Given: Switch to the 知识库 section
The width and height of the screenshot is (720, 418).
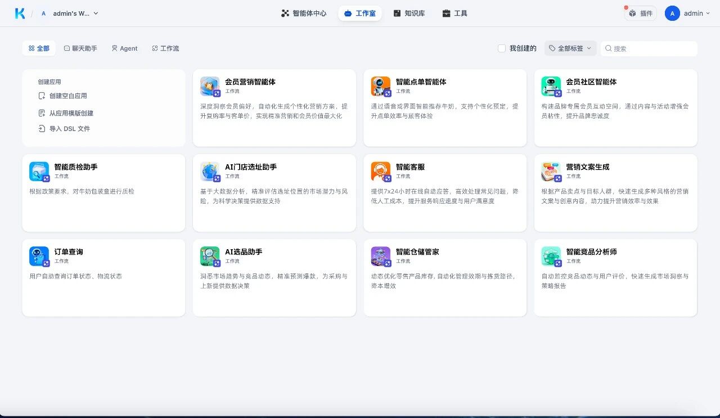Looking at the screenshot, I should click(409, 13).
